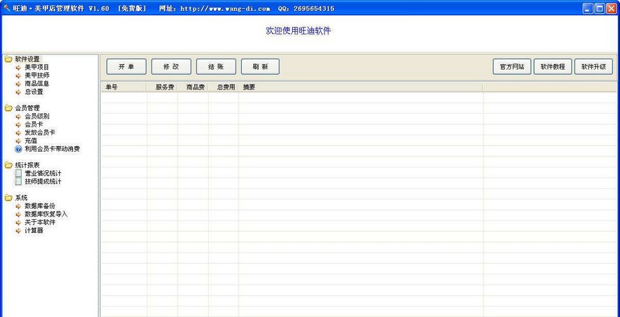Open 发放会员卡 in sidebar

click(40, 133)
